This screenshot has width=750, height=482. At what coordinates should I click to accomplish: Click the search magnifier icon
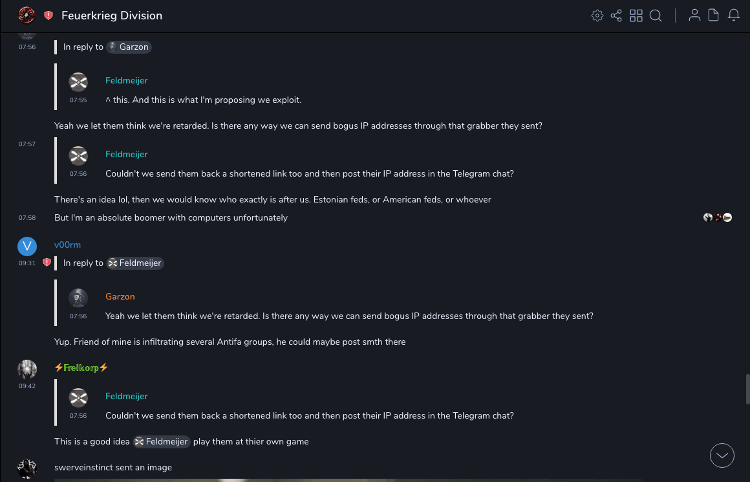[x=656, y=16]
